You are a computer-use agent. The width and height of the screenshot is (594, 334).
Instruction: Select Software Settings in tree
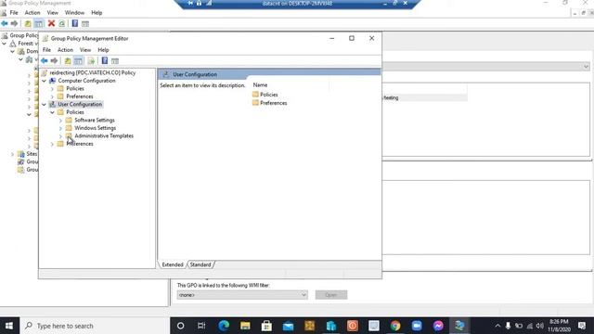[x=95, y=120]
